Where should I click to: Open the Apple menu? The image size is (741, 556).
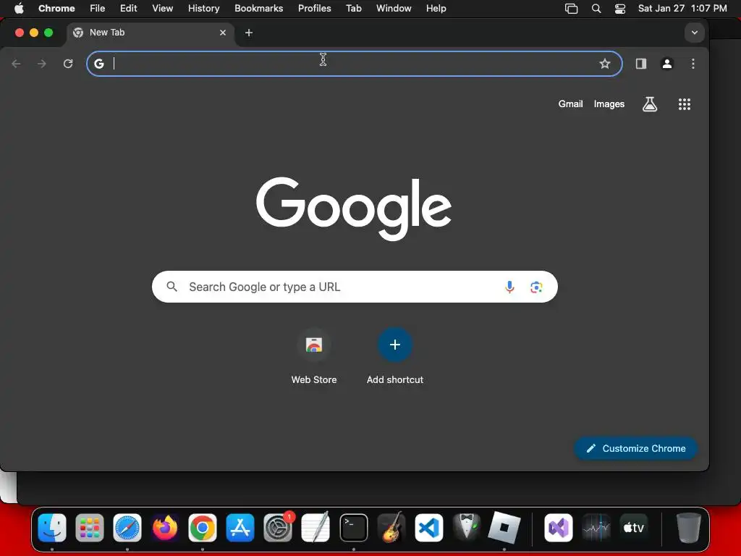point(19,9)
